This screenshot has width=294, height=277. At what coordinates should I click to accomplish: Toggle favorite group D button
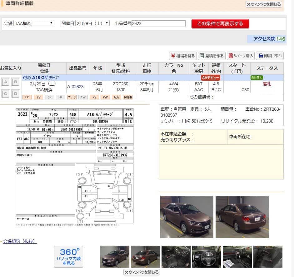click(x=16, y=93)
